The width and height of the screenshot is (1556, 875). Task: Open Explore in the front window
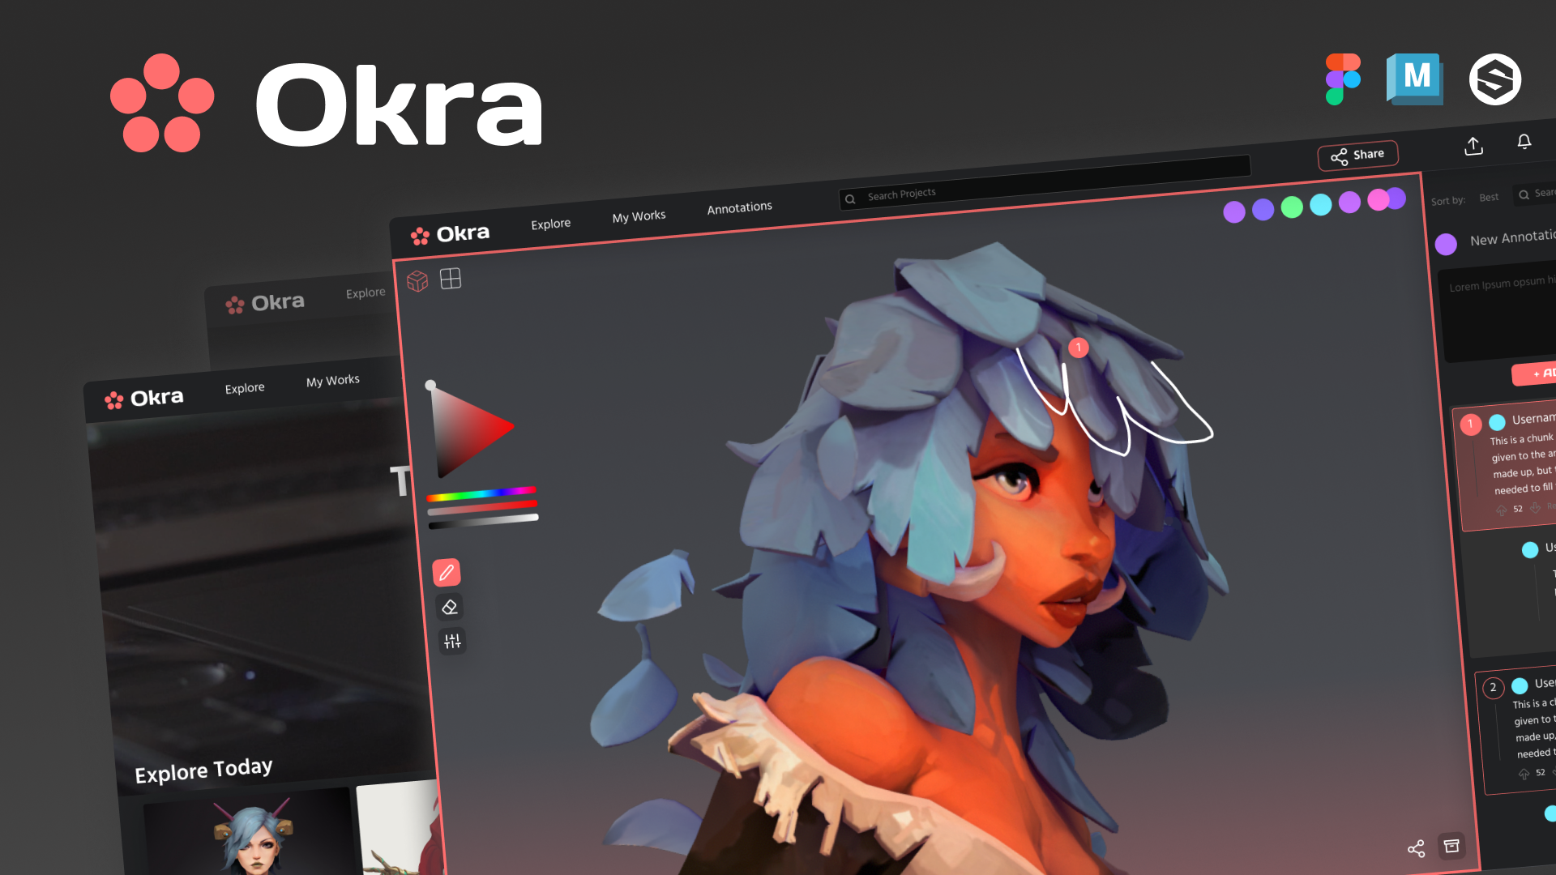coord(551,224)
